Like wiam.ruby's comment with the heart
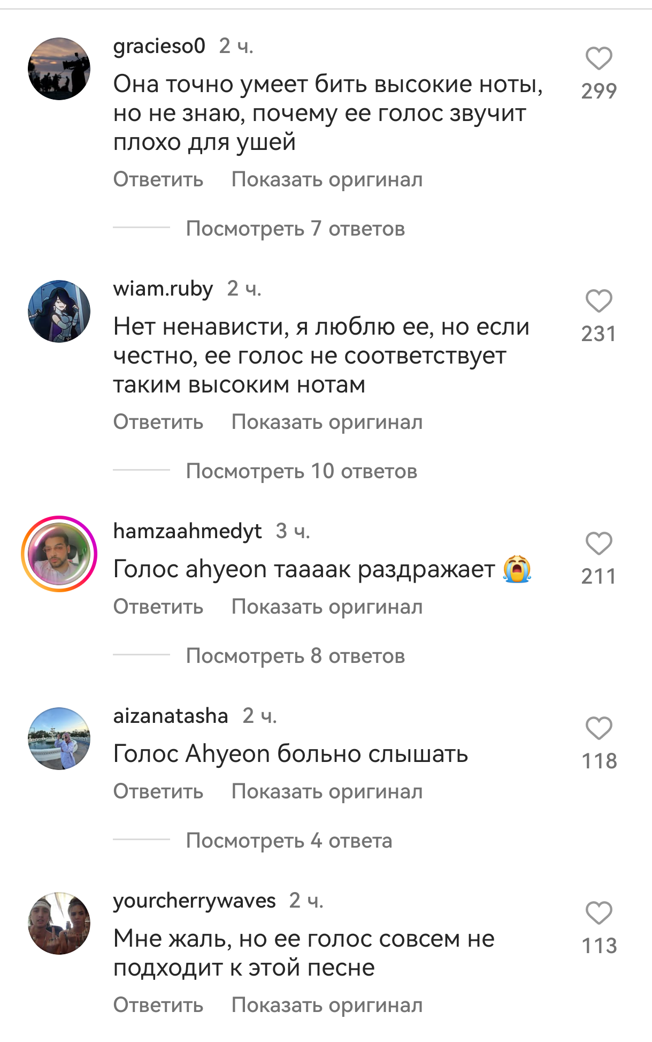The height and width of the screenshot is (1042, 652). point(599,301)
